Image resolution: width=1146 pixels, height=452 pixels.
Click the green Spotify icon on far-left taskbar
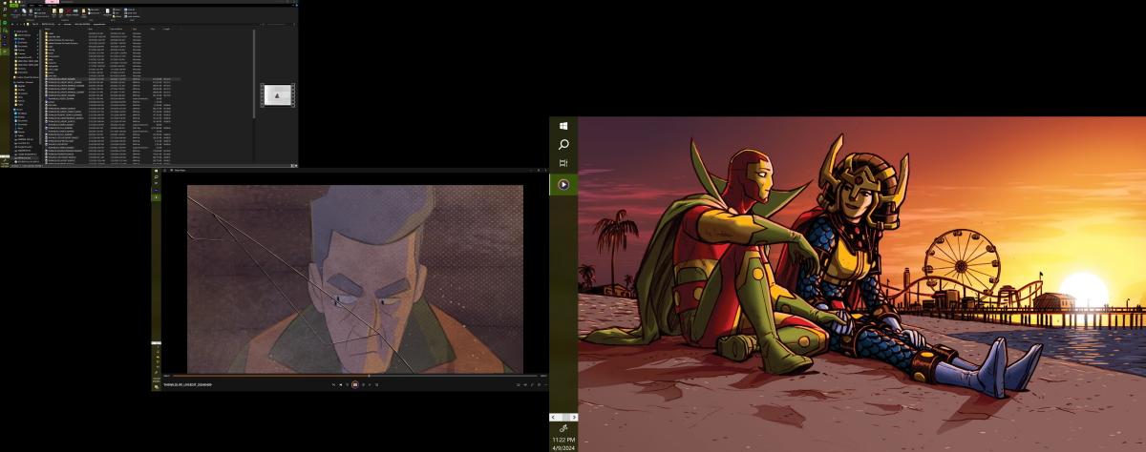coord(5,23)
